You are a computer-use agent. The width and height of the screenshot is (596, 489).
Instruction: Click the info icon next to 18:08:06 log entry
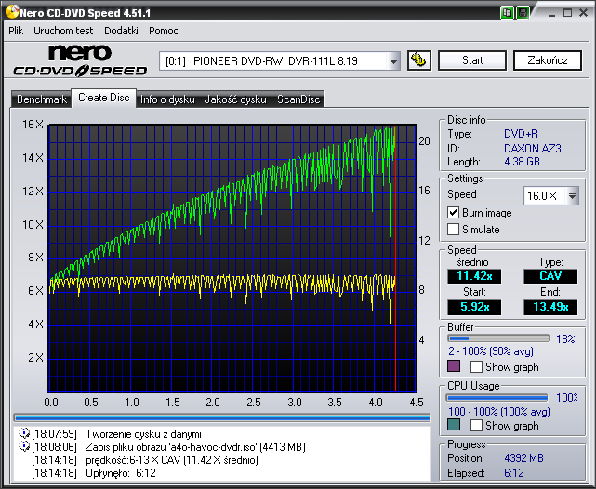tap(23, 446)
